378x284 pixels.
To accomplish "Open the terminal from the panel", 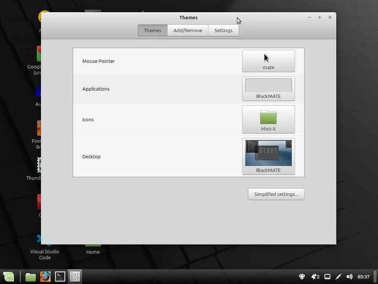I will 60,277.
